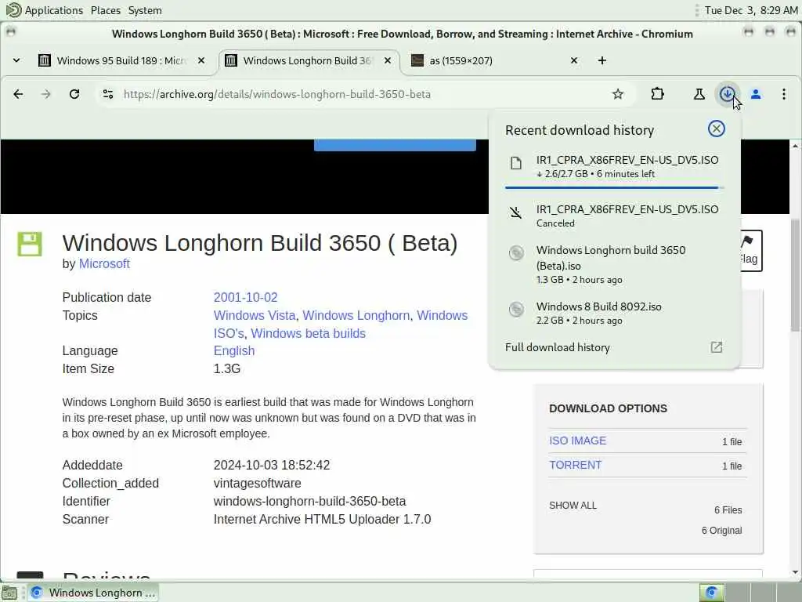Open the Extensions puzzle icon
Screen dimensions: 802x602
pyautogui.click(x=658, y=94)
